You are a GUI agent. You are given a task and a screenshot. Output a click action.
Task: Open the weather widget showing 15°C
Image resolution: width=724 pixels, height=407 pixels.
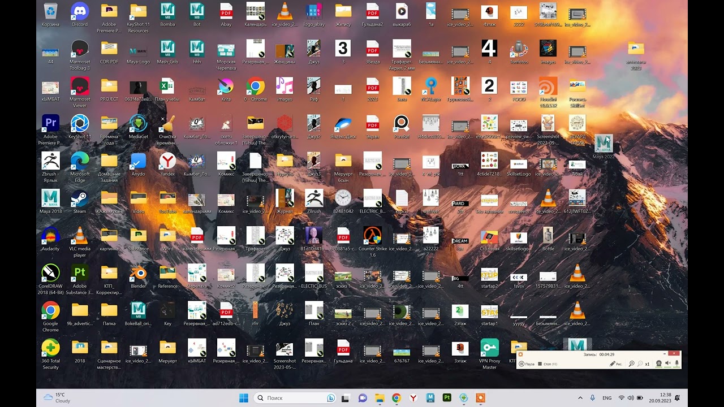(x=57, y=398)
